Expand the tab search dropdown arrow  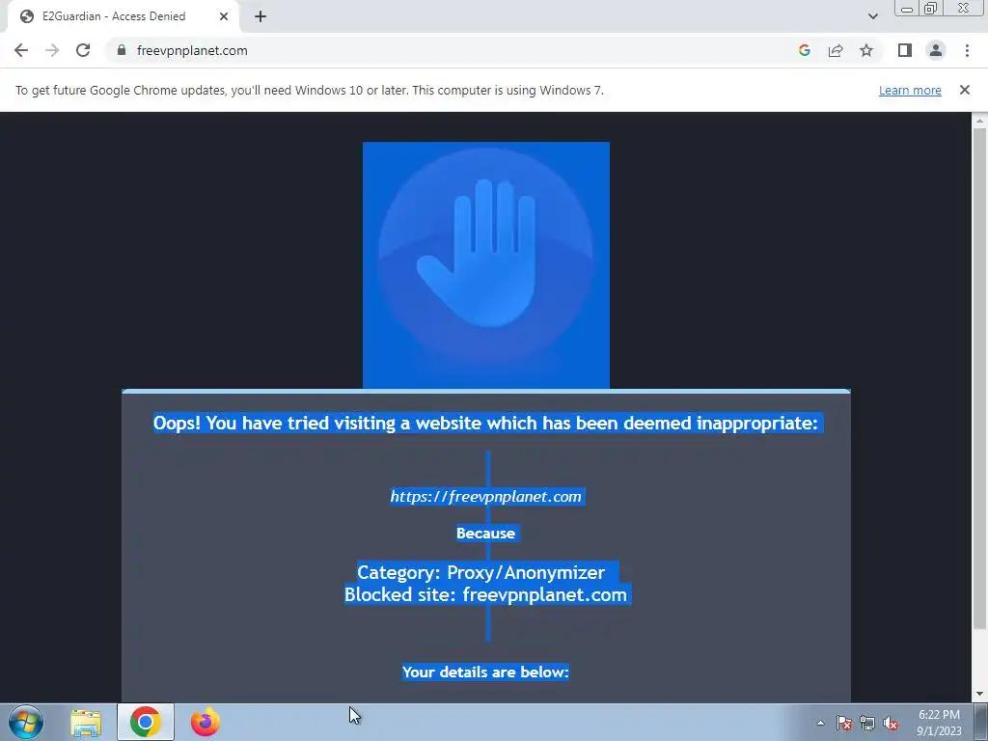point(872,16)
